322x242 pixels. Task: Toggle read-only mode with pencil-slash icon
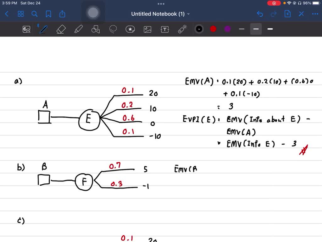click(301, 14)
